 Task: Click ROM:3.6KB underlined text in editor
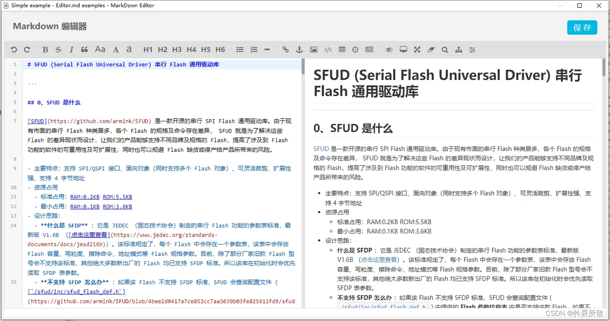pyautogui.click(x=118, y=207)
